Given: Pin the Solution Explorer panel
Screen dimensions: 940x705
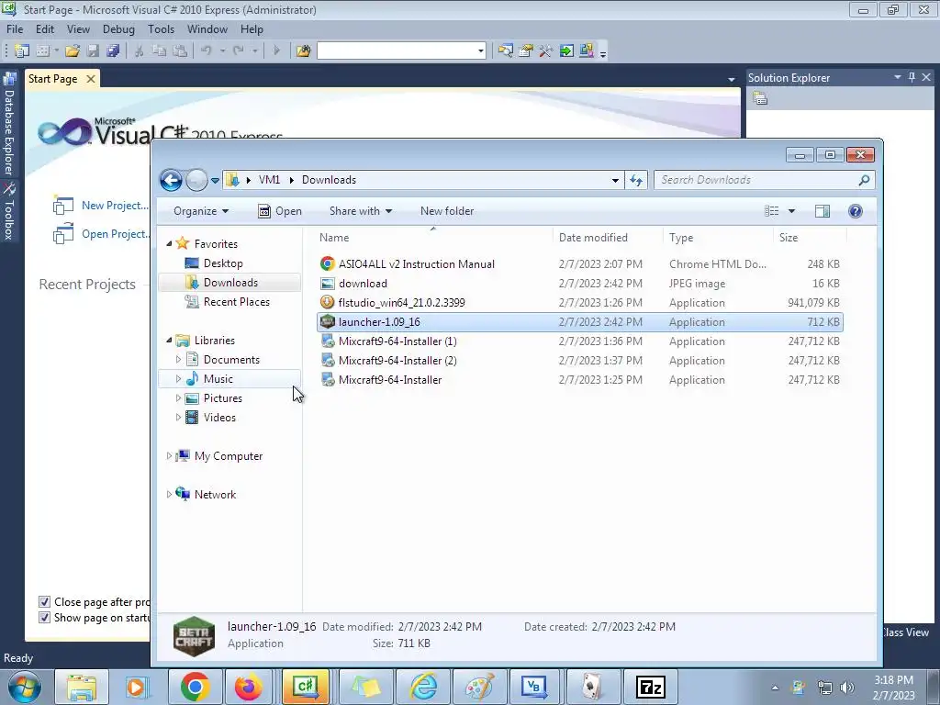Looking at the screenshot, I should [x=912, y=77].
